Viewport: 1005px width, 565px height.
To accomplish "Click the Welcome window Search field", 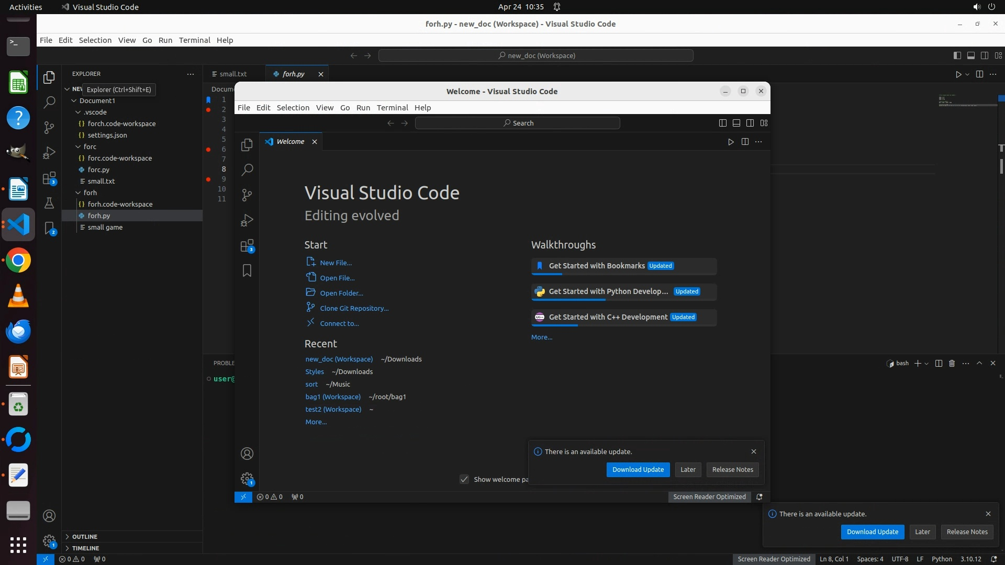I will tap(517, 123).
